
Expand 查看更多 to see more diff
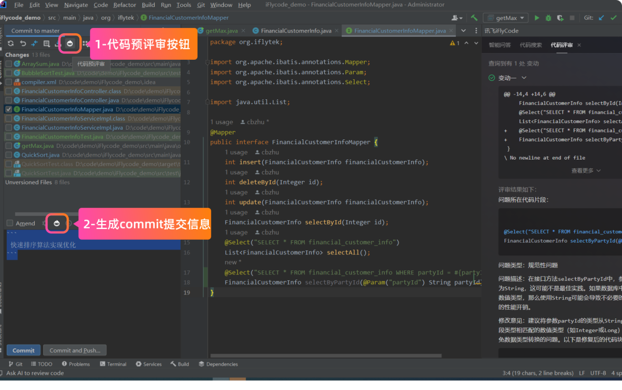(586, 170)
